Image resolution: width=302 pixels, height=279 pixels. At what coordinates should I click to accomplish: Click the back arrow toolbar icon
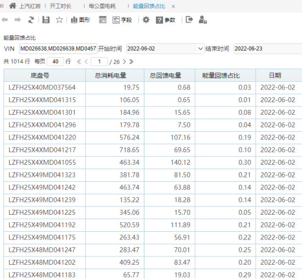coord(4,20)
